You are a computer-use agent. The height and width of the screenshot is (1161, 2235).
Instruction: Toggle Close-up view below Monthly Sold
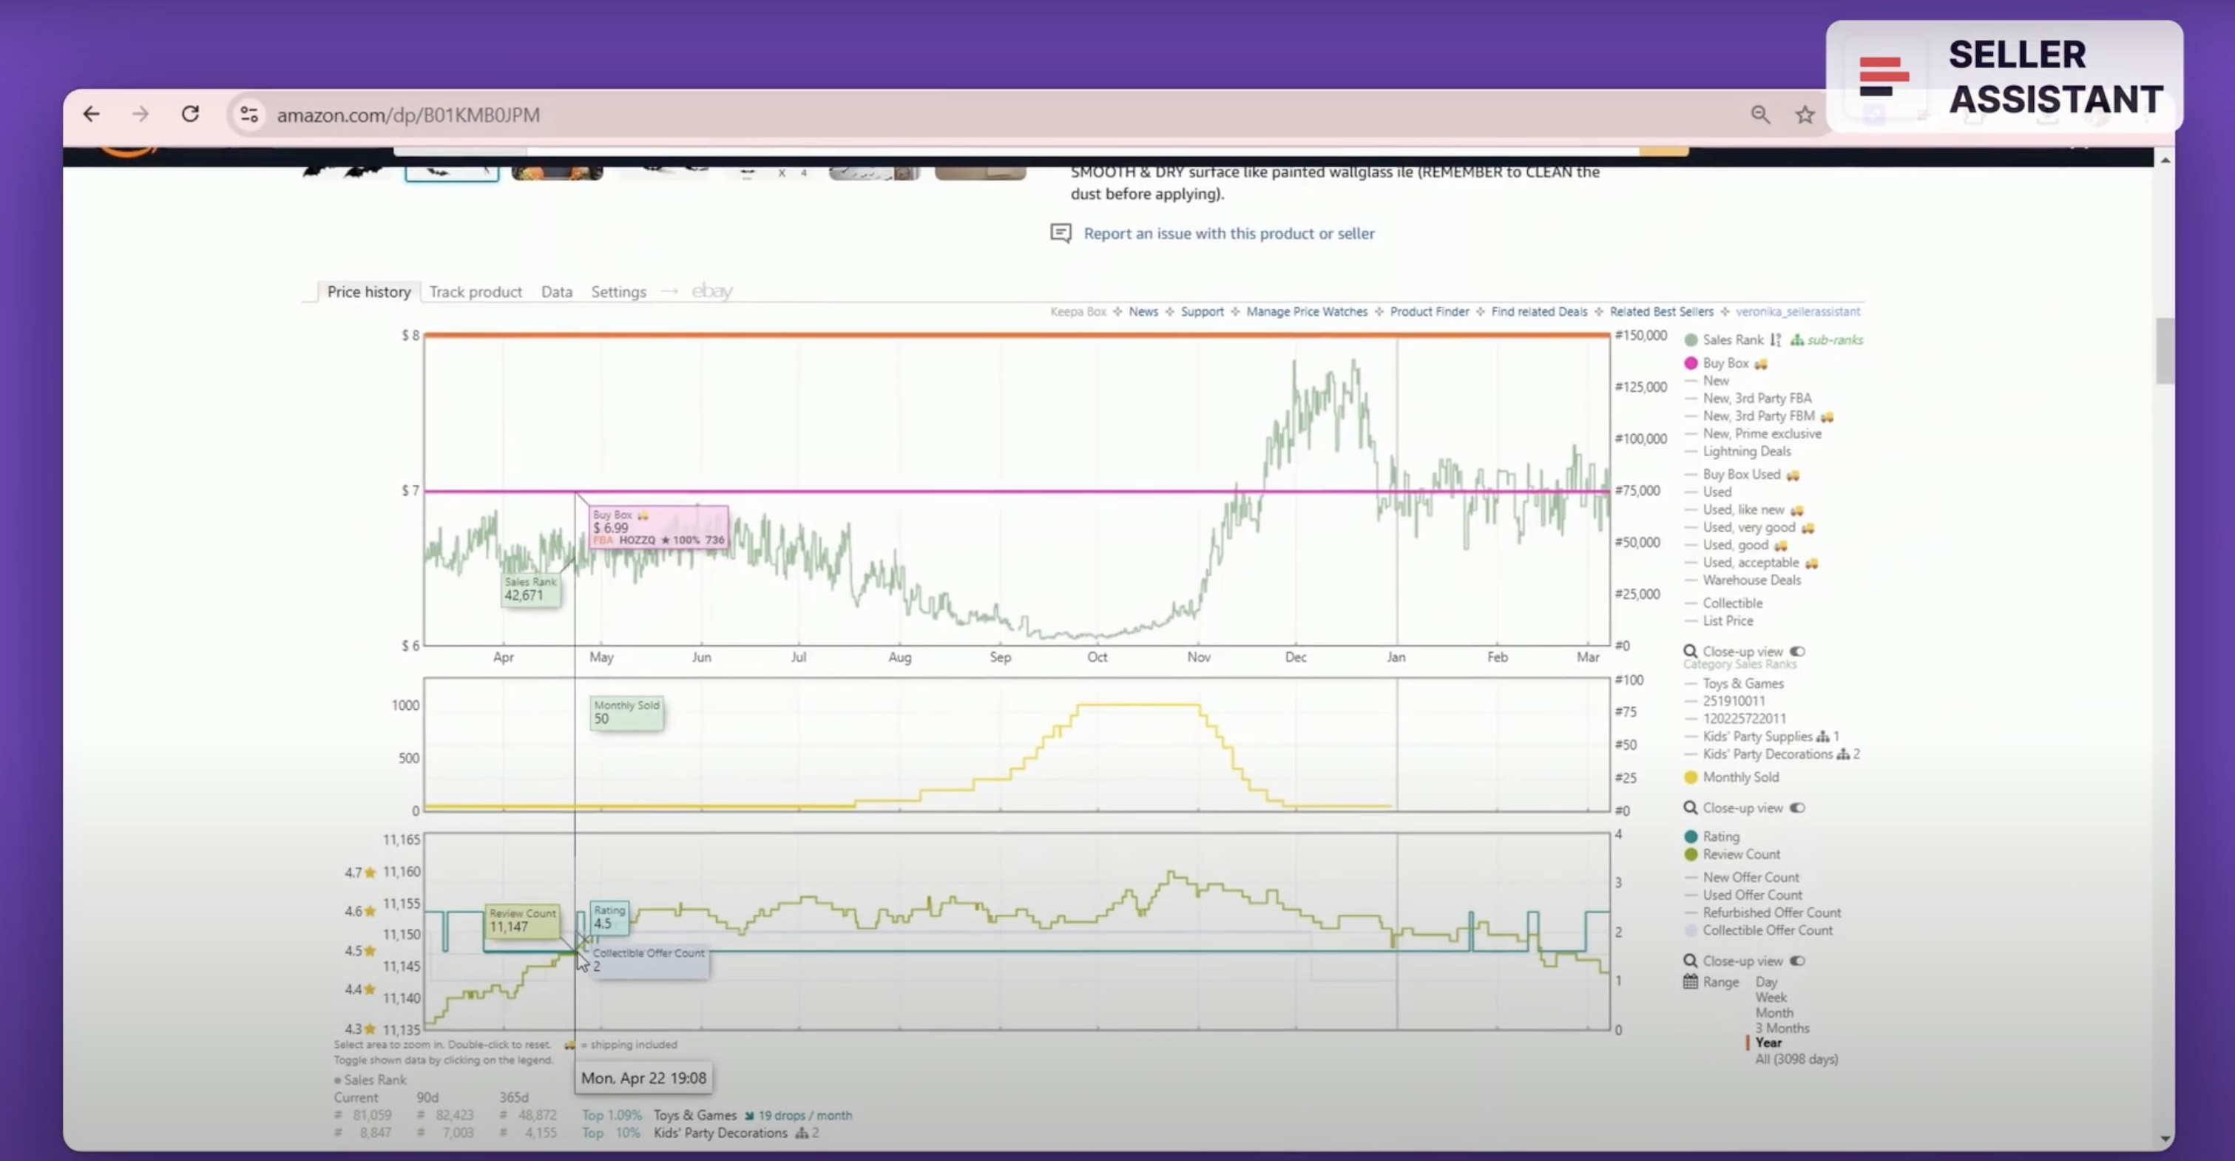1797,808
